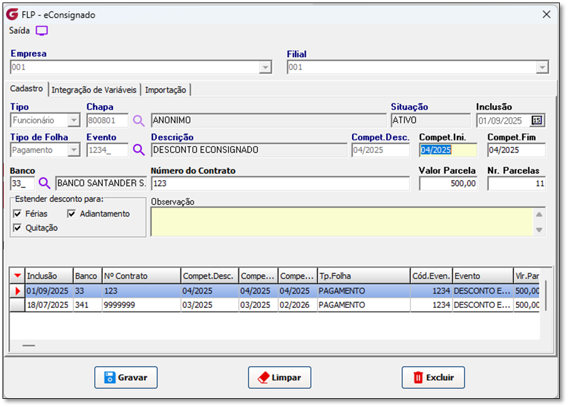Expand the Tipo dropdown showing Funcionário

coord(74,120)
